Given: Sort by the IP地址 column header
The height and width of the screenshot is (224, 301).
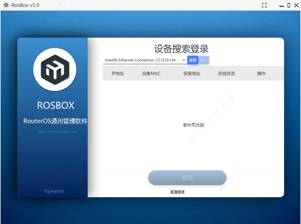Looking at the screenshot, I should (118, 73).
